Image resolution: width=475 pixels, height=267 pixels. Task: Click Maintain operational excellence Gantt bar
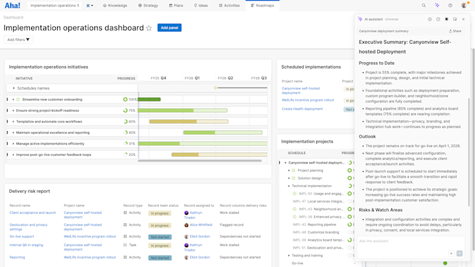pos(223,133)
